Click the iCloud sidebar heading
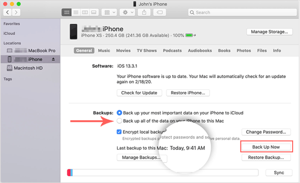Screen dimensions: 300x183 tap(9, 34)
